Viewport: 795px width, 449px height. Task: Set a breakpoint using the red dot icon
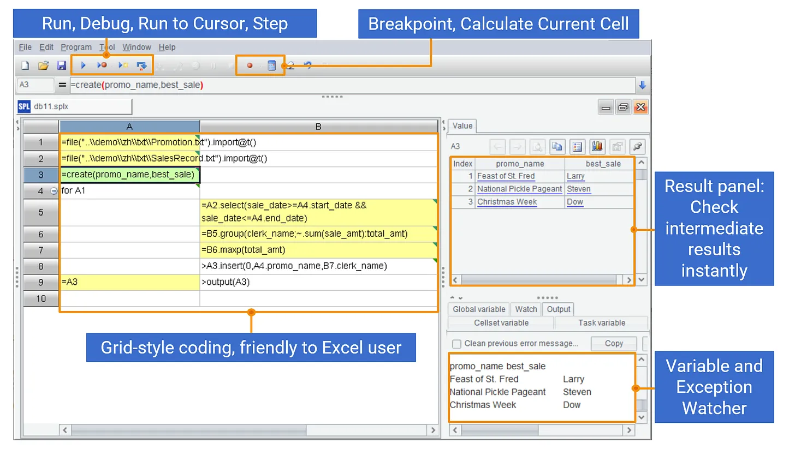[x=249, y=65]
